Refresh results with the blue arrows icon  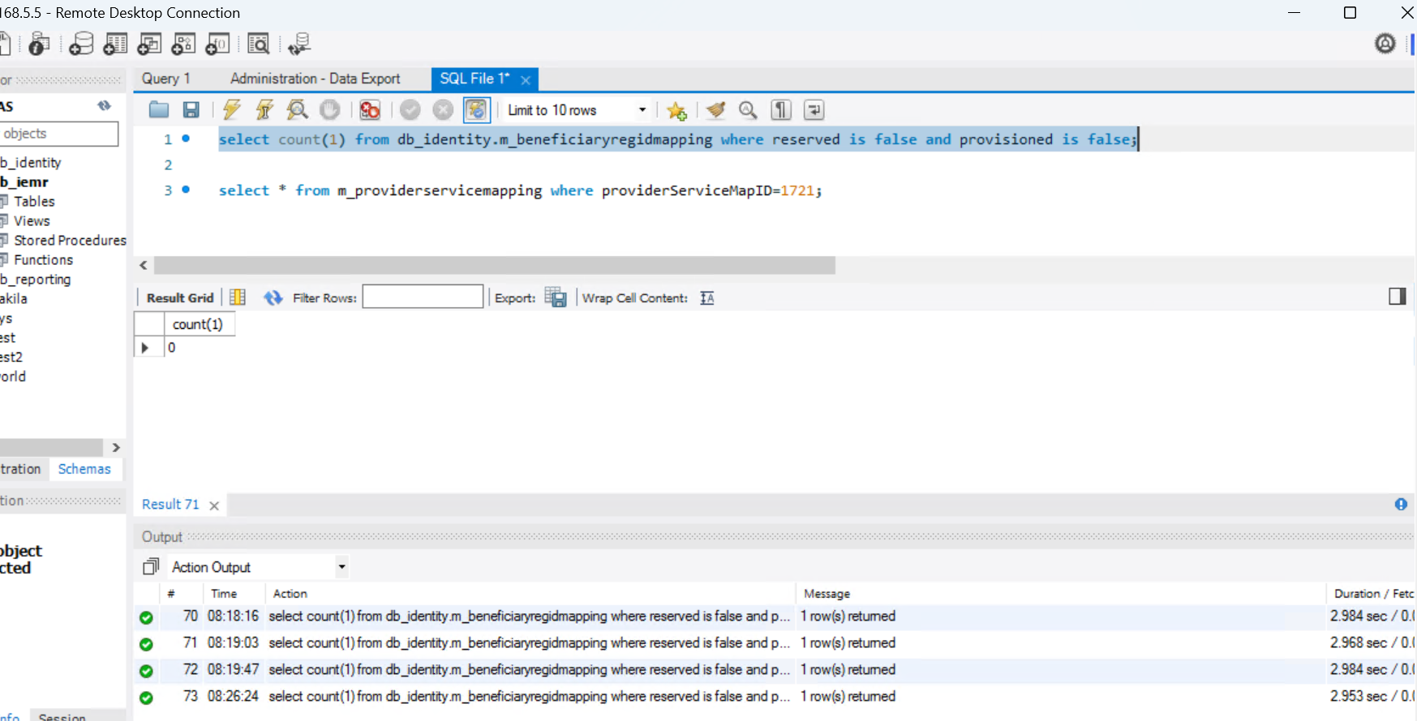[x=273, y=297]
